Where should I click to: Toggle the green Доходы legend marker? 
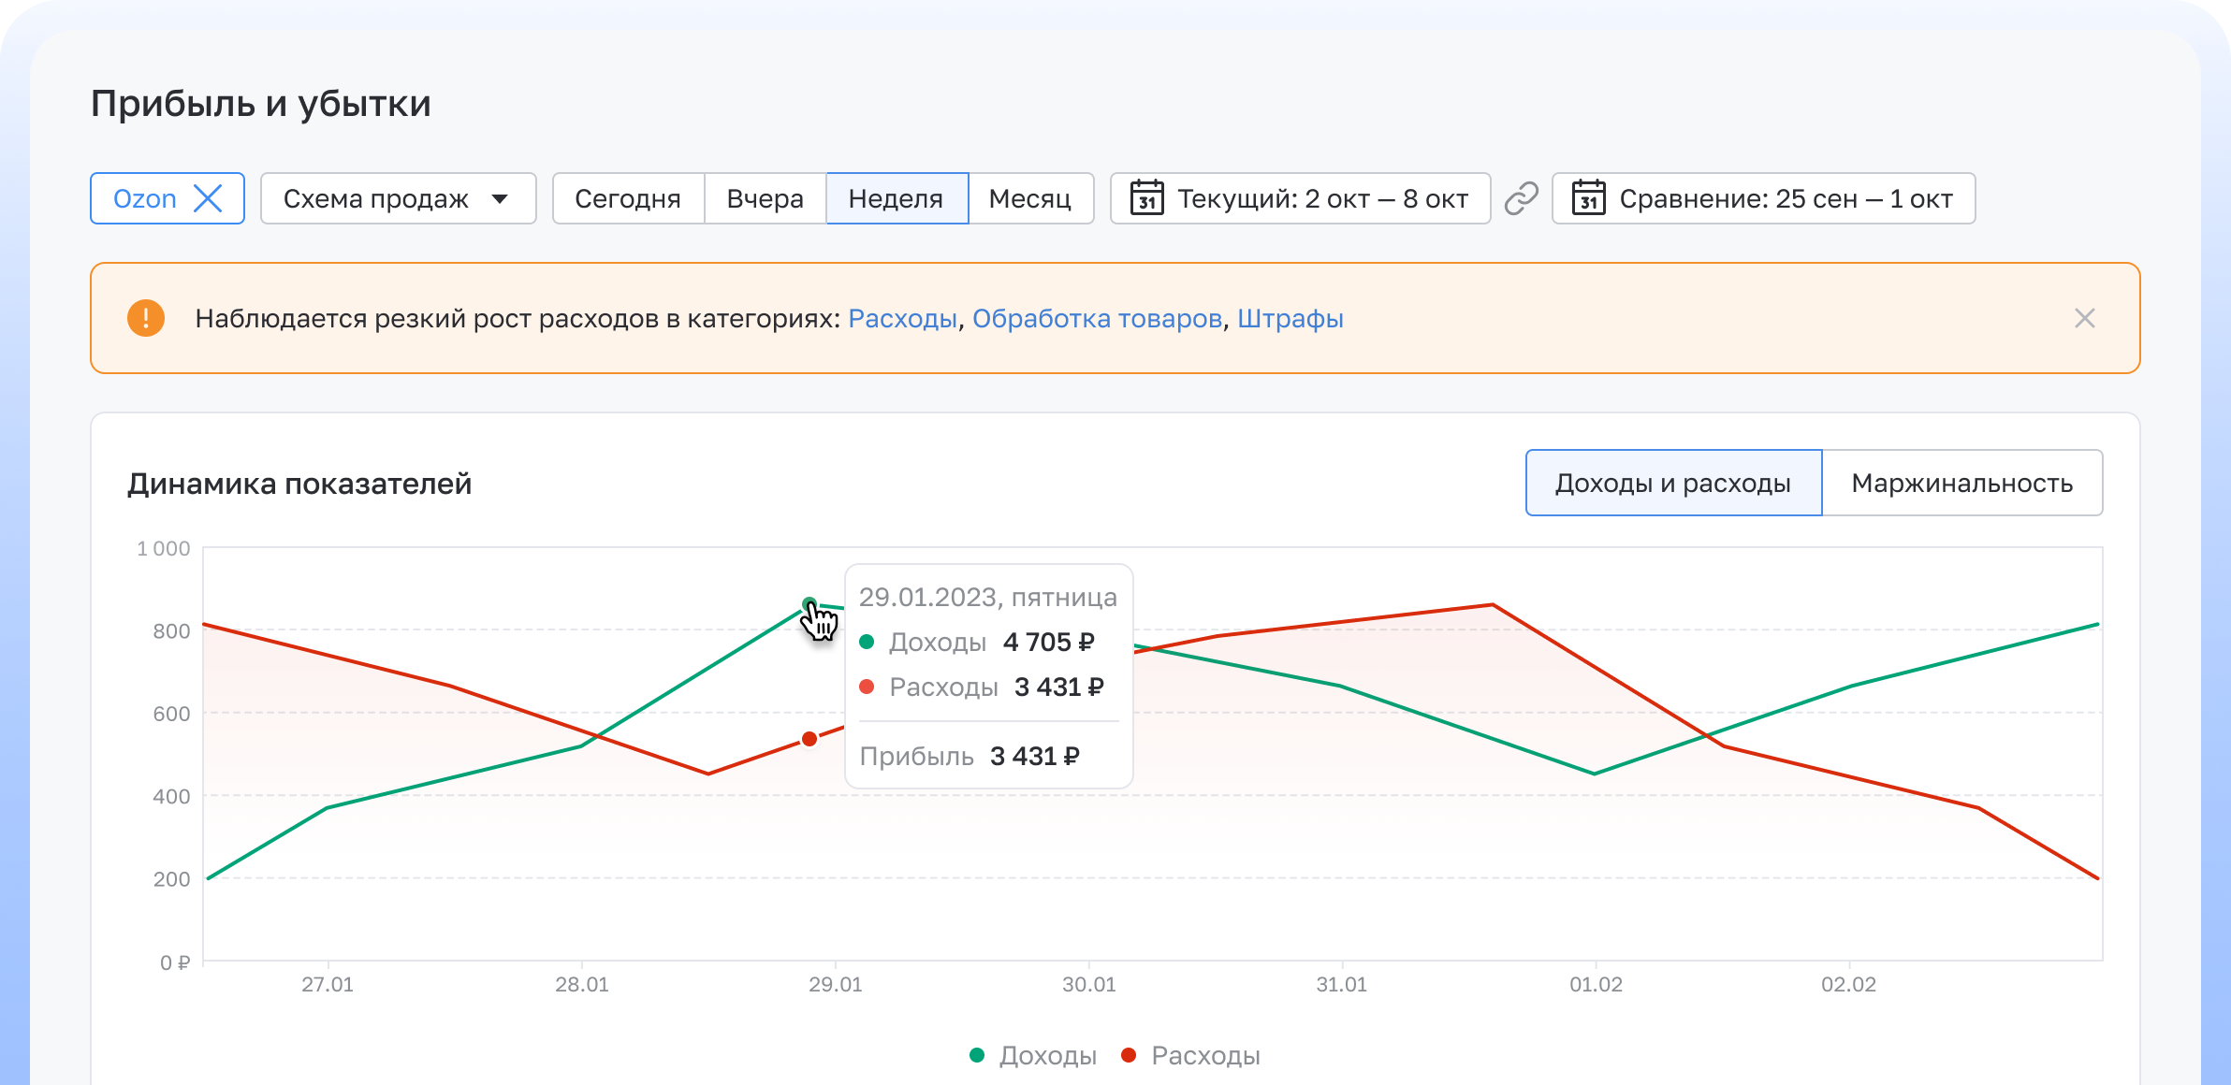[977, 1055]
